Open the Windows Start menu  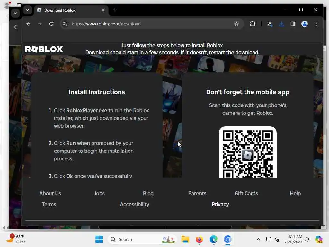99,239
